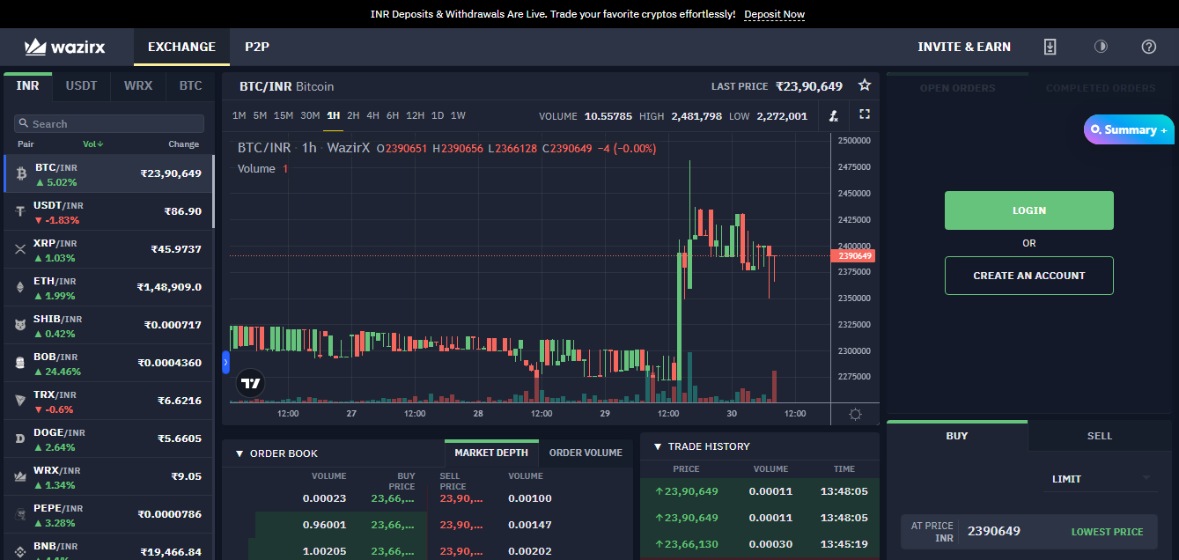The image size is (1179, 560).
Task: Click Deposit Now link in banner
Action: (774, 15)
